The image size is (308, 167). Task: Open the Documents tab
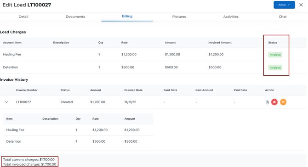pyautogui.click(x=75, y=17)
